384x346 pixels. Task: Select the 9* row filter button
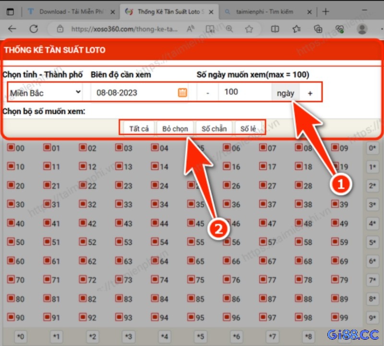tap(372, 318)
